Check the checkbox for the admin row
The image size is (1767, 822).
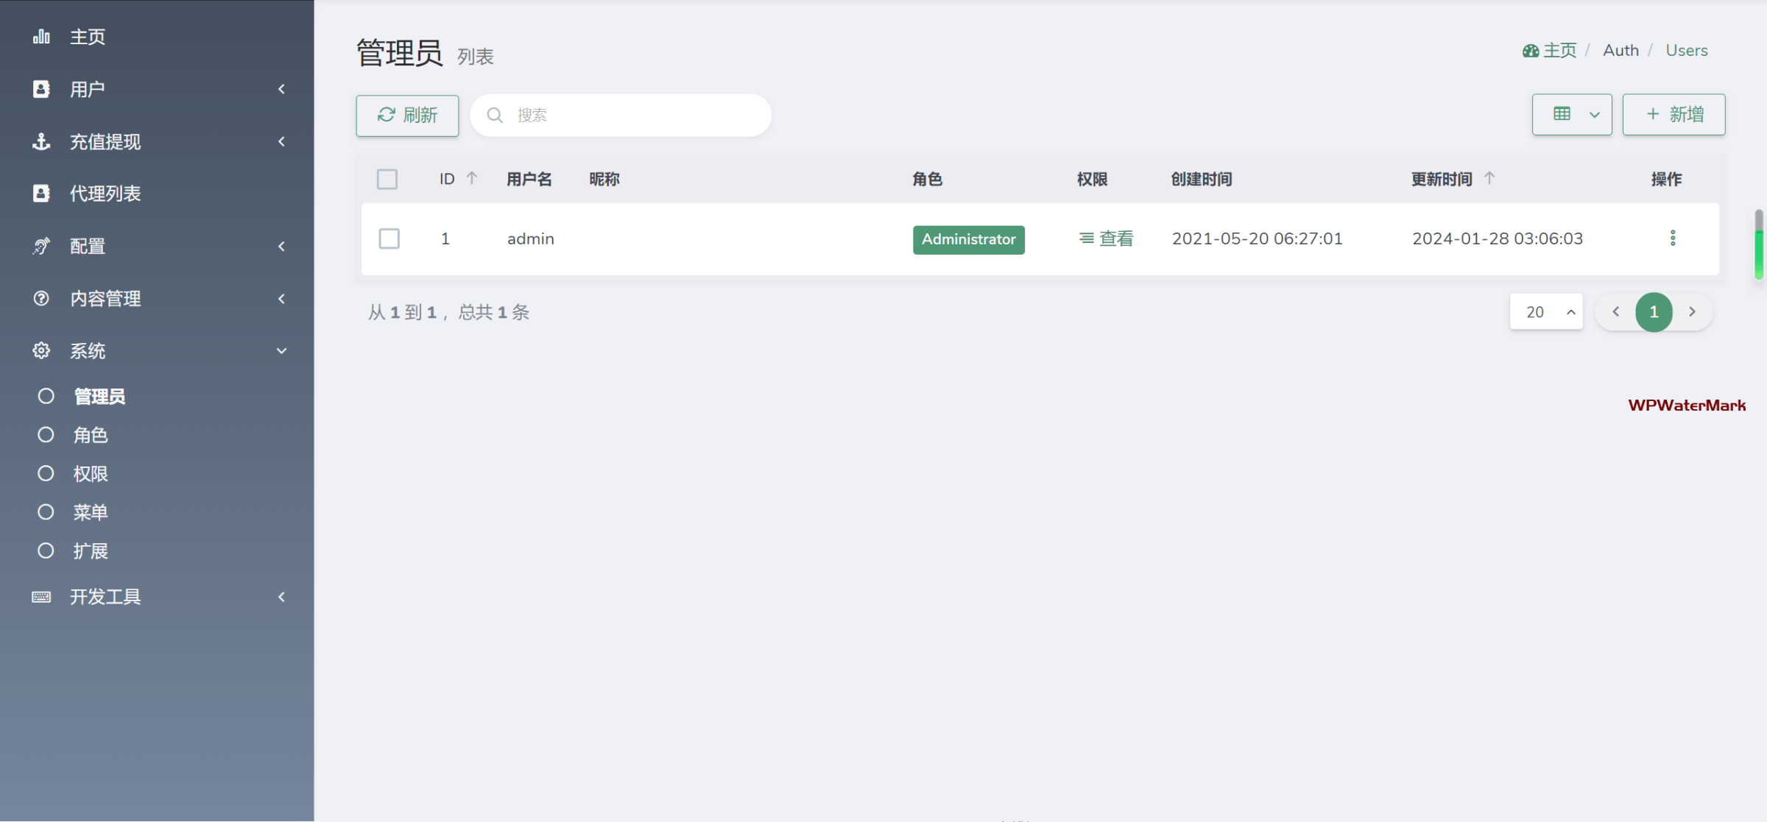point(389,238)
